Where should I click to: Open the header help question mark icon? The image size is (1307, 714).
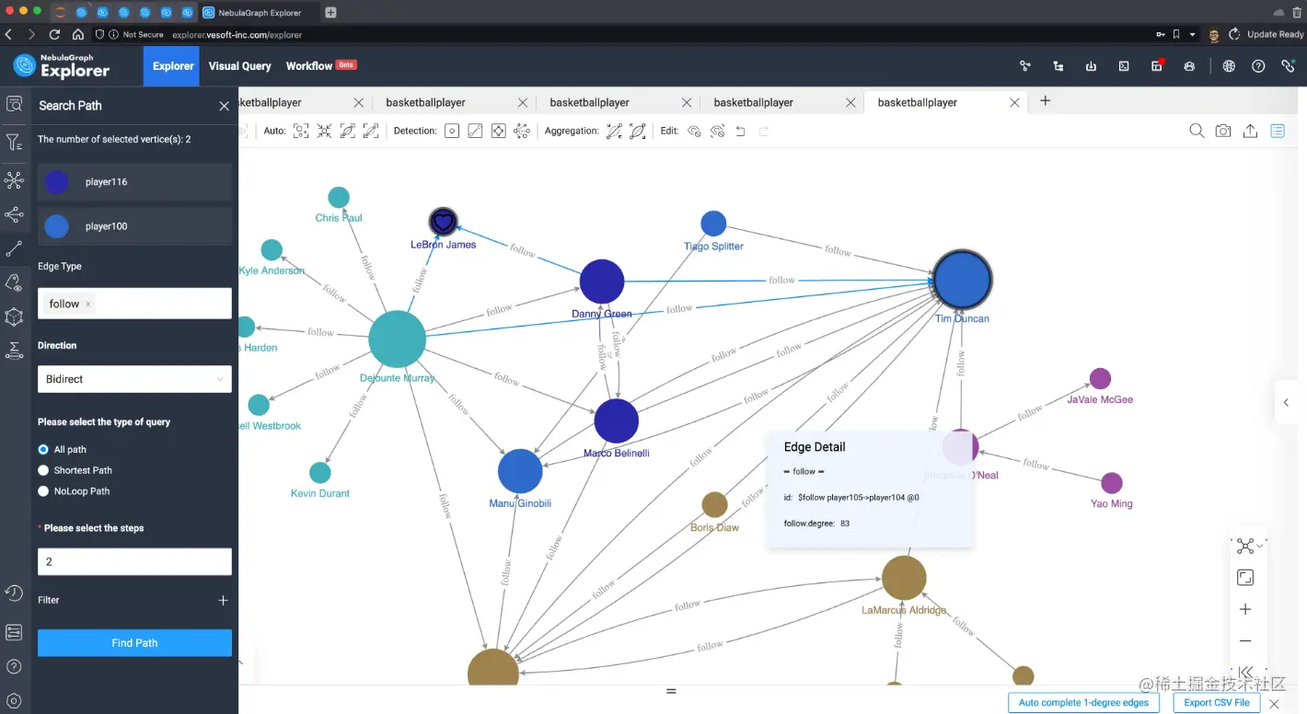click(x=1258, y=66)
